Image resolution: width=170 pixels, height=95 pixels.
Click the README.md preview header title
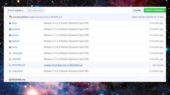click(x=19, y=80)
